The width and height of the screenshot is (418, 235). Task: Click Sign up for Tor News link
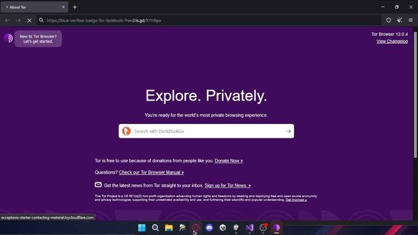click(x=228, y=185)
